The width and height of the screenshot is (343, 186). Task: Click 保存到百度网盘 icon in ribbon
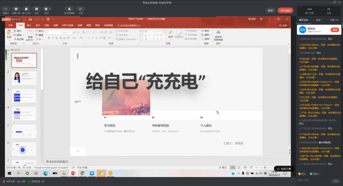click(x=218, y=34)
